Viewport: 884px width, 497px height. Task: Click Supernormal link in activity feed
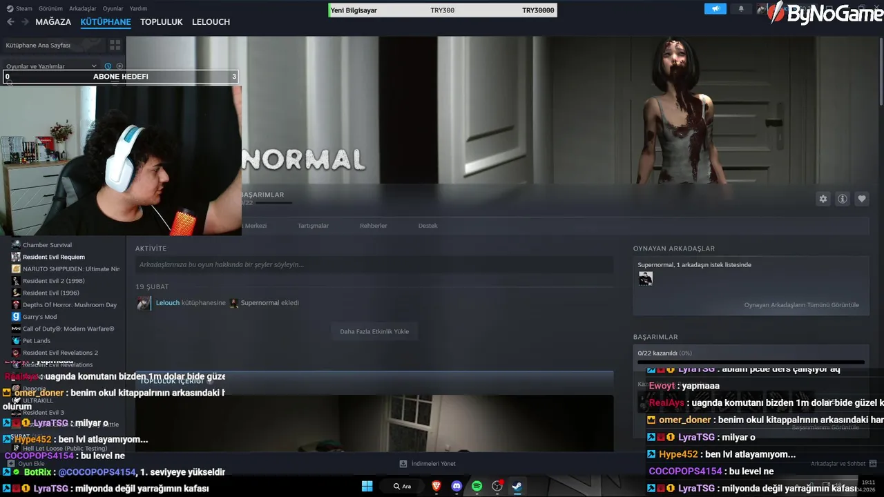[x=260, y=303]
